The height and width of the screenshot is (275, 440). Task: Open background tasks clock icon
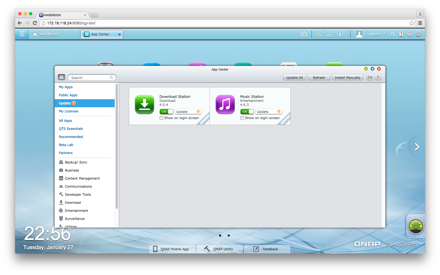[x=319, y=34]
